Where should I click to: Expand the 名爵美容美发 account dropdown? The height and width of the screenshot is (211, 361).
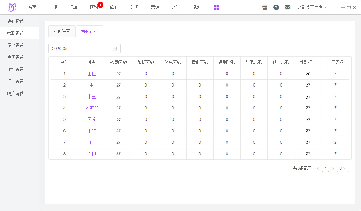click(311, 8)
